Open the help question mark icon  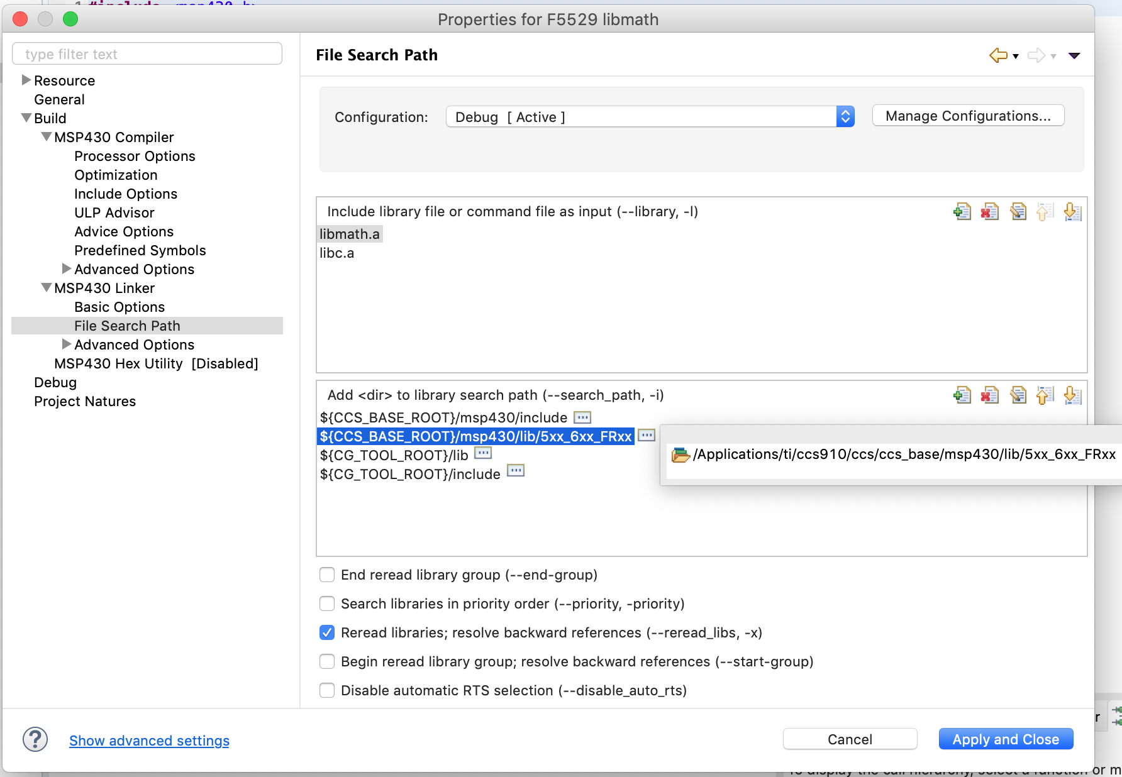click(x=35, y=739)
